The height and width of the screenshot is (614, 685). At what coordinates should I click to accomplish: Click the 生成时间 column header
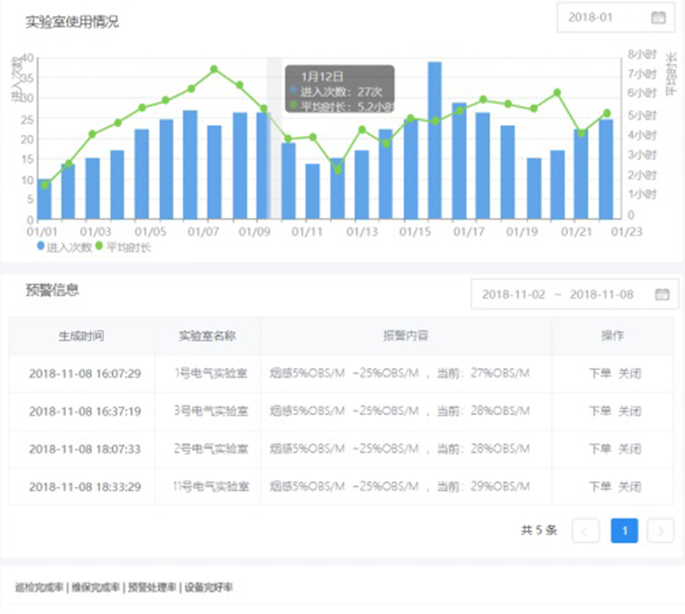coord(81,336)
